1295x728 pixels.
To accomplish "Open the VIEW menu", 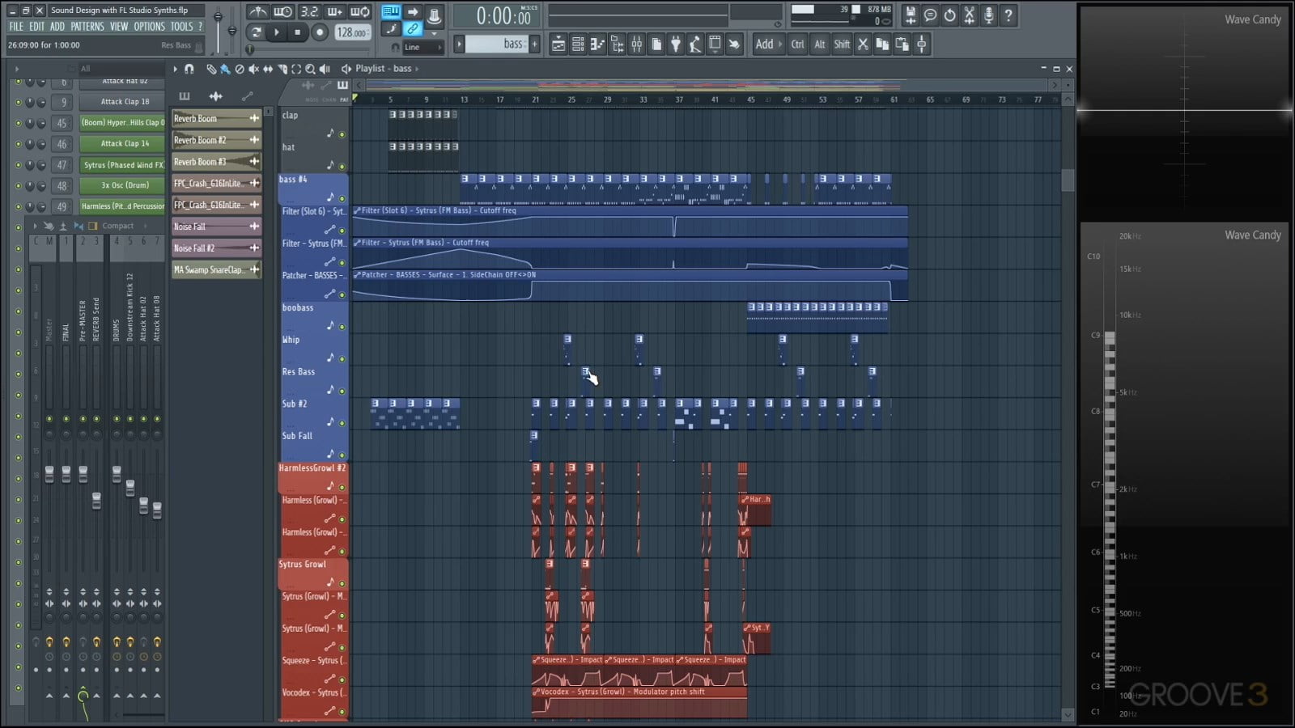I will click(x=119, y=27).
